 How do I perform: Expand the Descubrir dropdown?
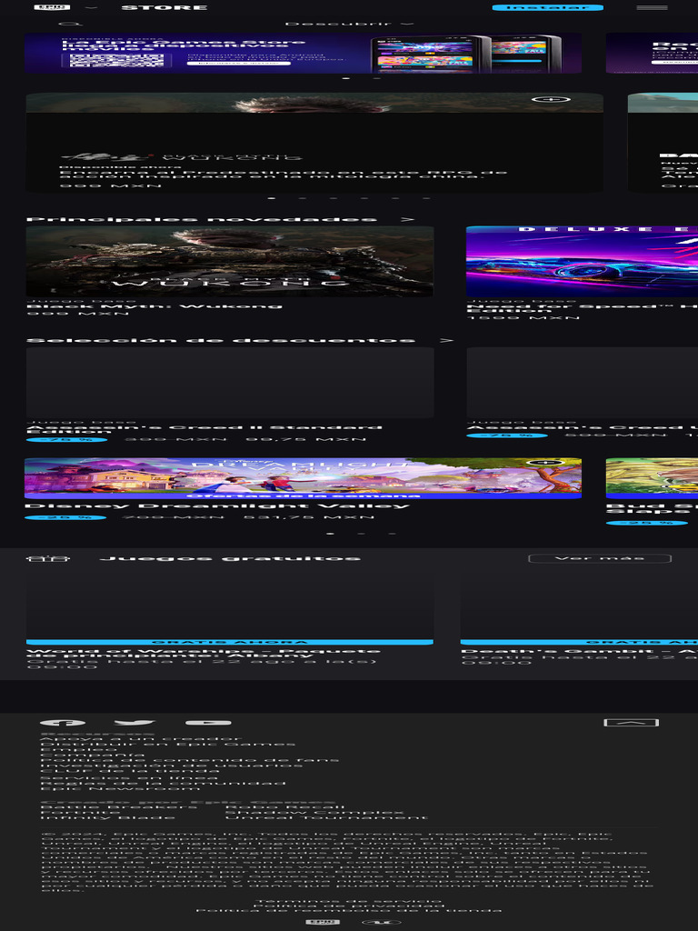click(x=349, y=24)
